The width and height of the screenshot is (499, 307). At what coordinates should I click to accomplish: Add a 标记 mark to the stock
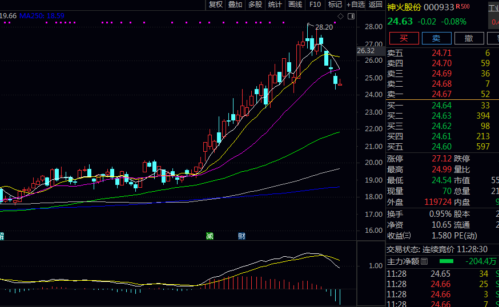tap(335, 5)
